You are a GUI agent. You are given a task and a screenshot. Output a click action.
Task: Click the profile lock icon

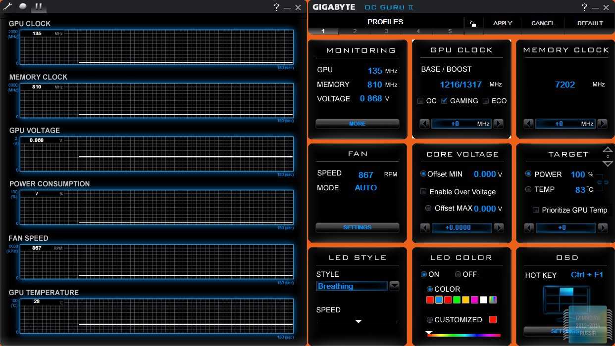[x=473, y=23]
